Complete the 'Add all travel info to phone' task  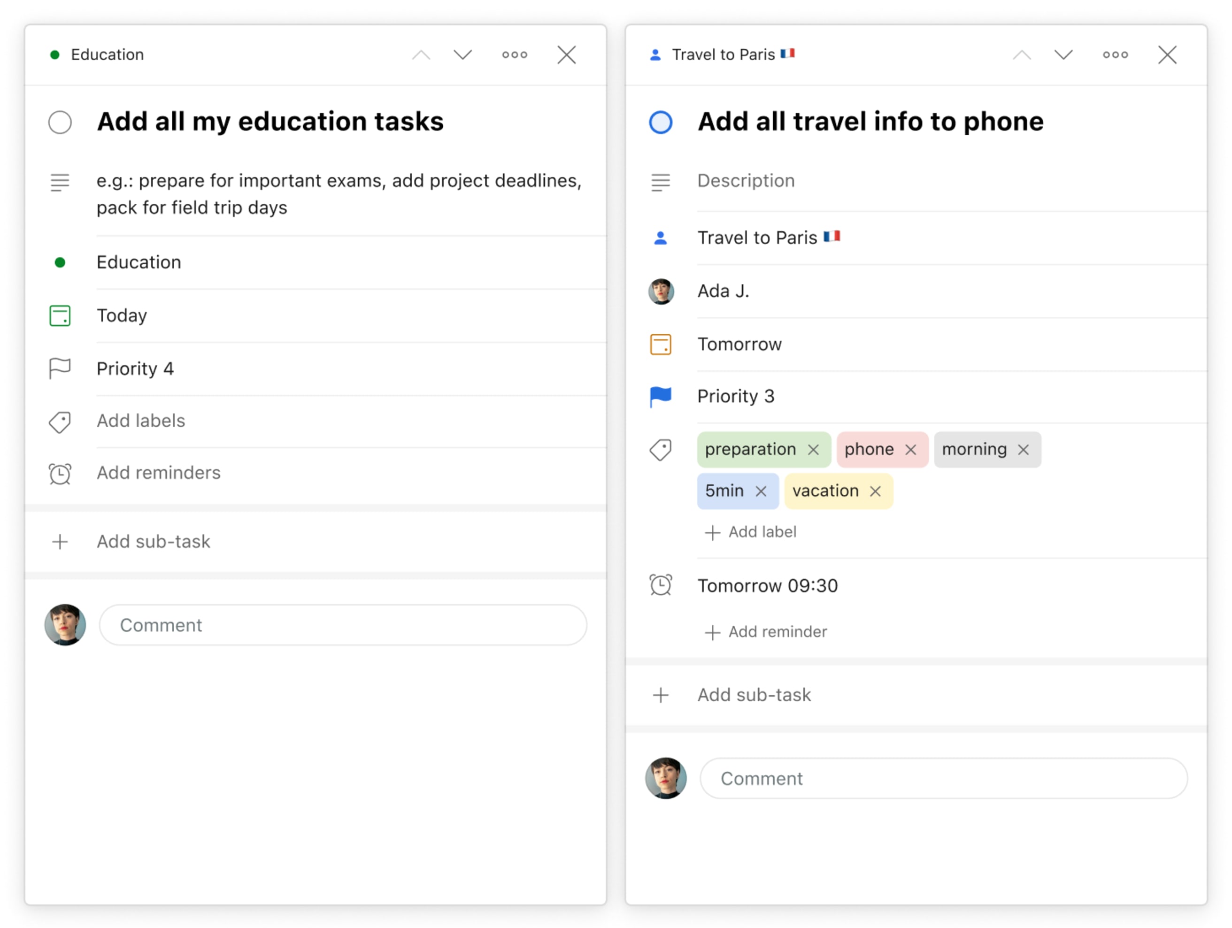click(x=661, y=122)
